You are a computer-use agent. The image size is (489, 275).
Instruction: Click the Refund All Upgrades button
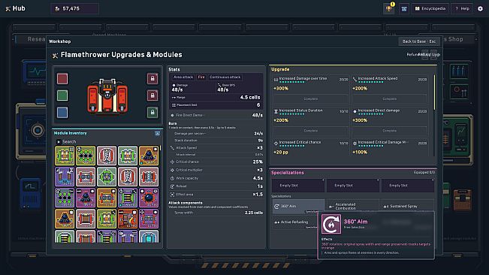(423, 55)
